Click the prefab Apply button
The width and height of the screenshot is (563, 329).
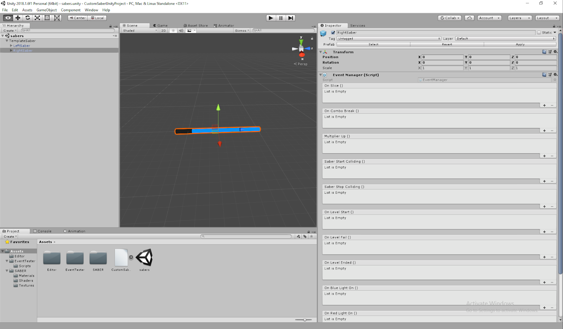tap(520, 44)
